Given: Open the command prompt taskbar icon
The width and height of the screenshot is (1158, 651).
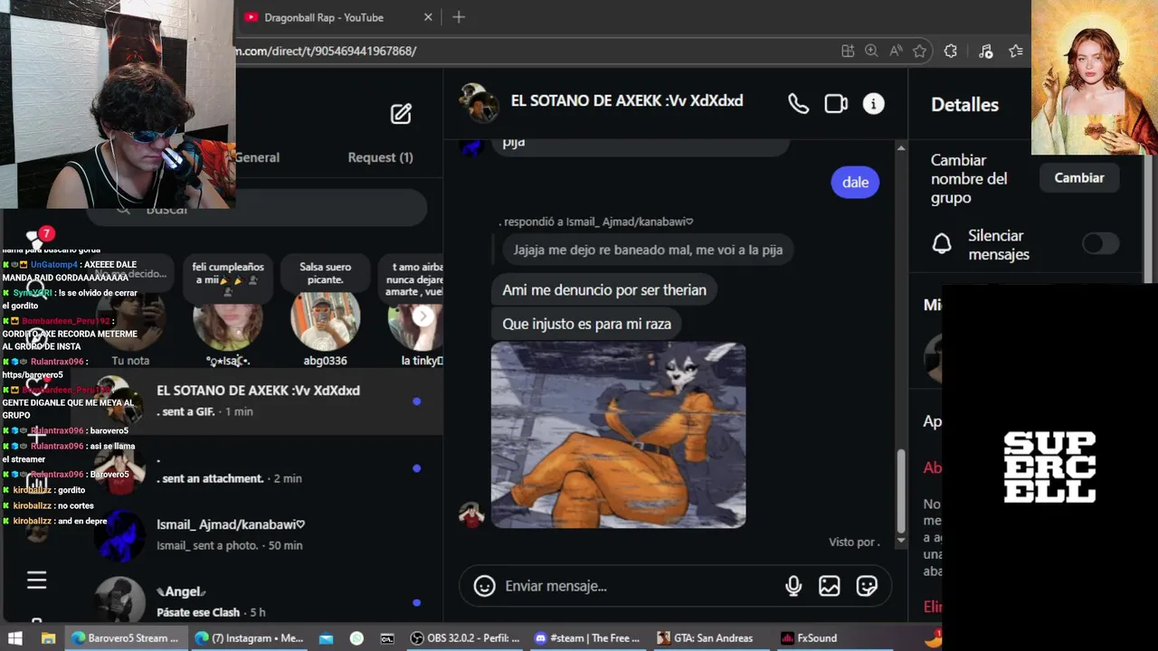Looking at the screenshot, I should click(x=387, y=638).
